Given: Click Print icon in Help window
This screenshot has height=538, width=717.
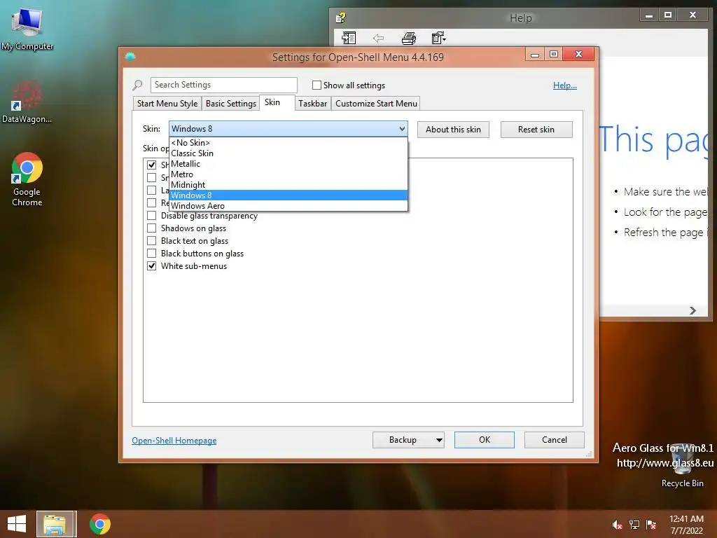Looking at the screenshot, I should click(409, 38).
